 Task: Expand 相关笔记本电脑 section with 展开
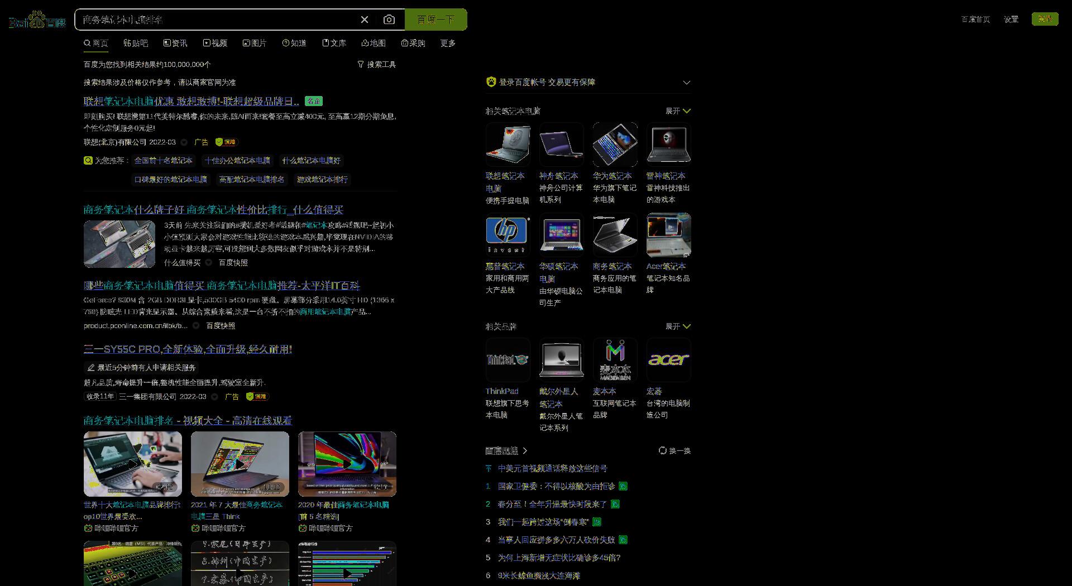(678, 111)
